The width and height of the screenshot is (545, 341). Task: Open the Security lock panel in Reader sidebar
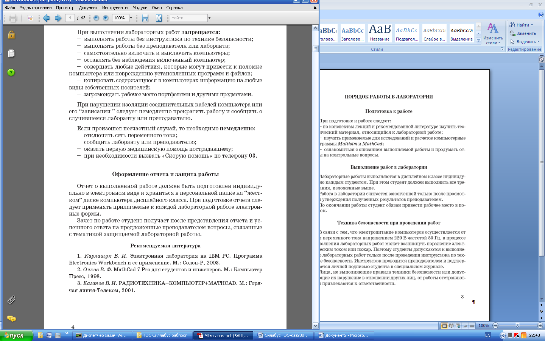click(11, 34)
